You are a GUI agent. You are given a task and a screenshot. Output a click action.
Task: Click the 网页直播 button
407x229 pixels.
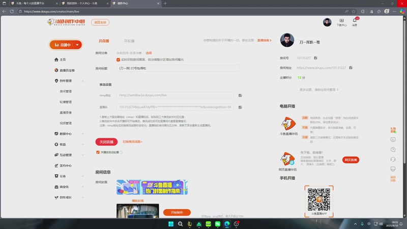point(351,160)
